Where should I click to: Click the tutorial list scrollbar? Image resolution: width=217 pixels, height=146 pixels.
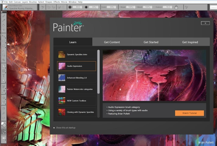[99, 72]
